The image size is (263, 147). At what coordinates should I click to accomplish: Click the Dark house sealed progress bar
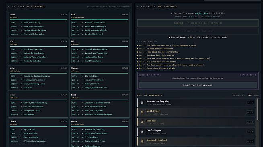[99, 20]
